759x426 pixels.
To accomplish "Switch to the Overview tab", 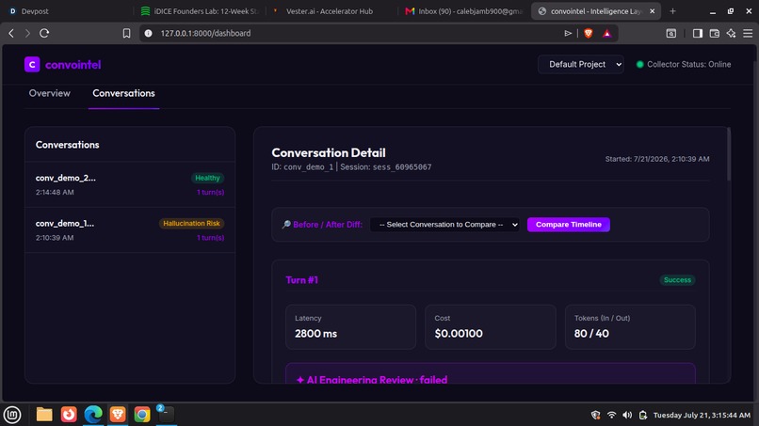I will [x=49, y=93].
